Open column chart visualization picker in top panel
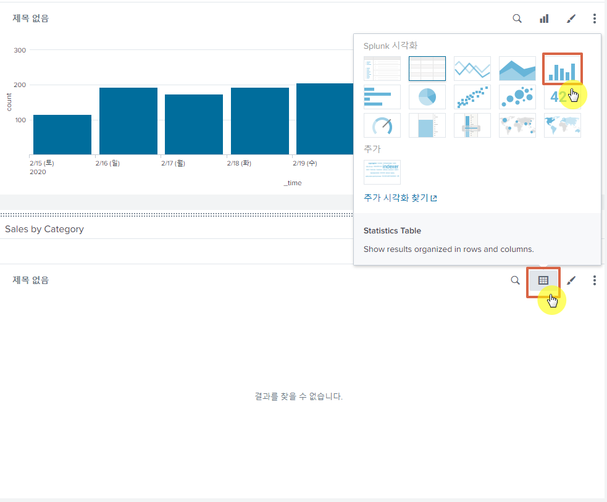 [x=544, y=19]
